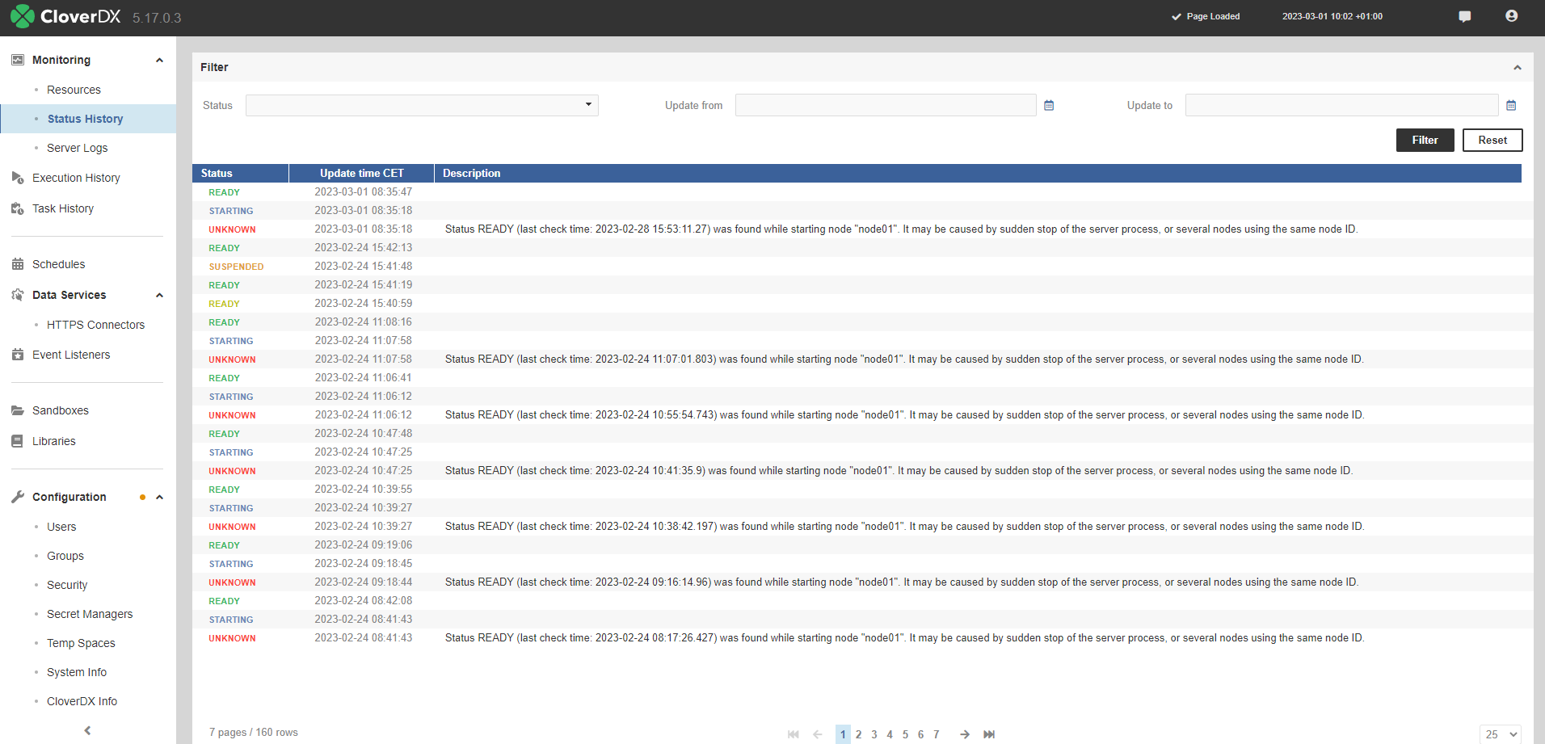Go to page 4
Viewport: 1545px width, 744px height.
(890, 734)
